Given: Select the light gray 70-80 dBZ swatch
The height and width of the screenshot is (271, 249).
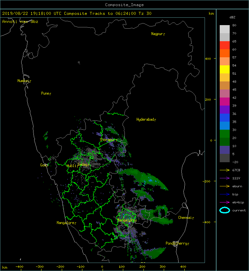Looking at the screenshot, I should pyautogui.click(x=225, y=29).
